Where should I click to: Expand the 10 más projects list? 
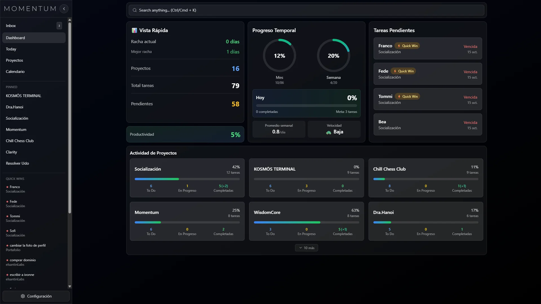tap(306, 248)
